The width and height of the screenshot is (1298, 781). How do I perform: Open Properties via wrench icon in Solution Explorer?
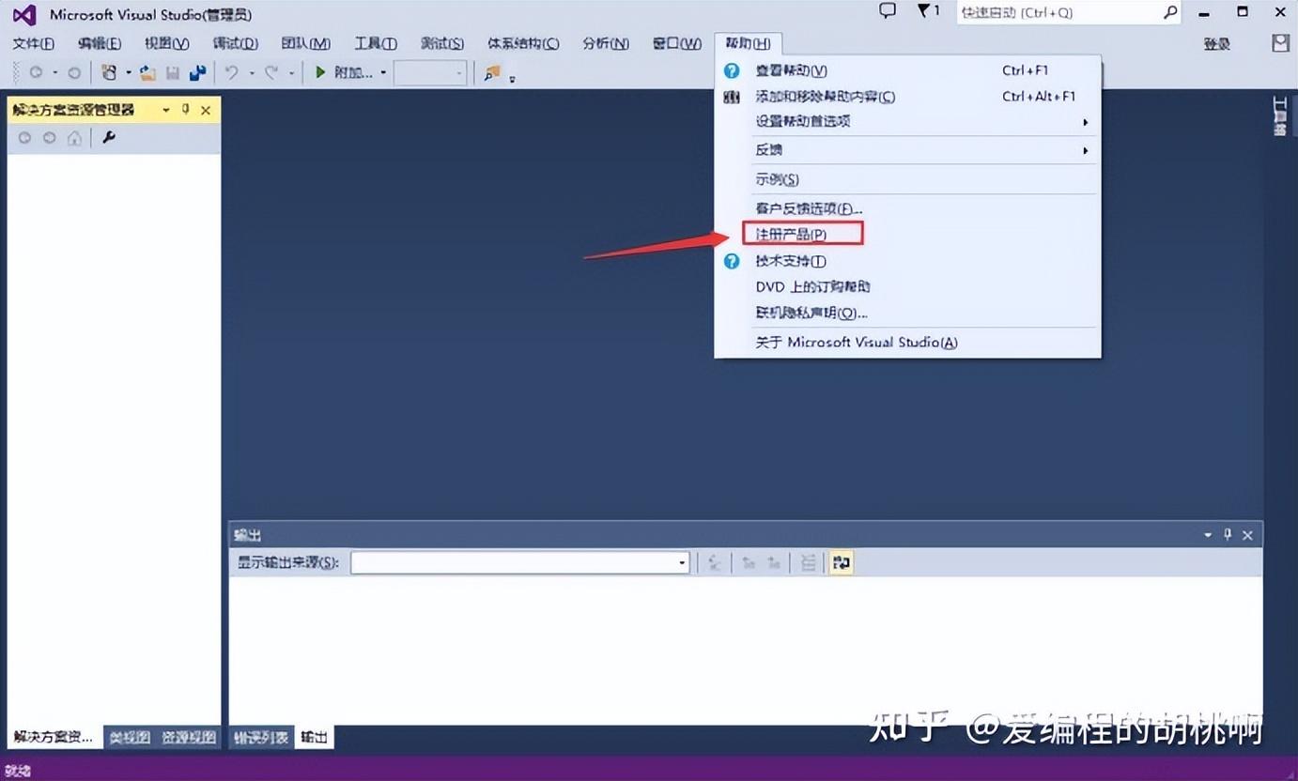click(x=109, y=138)
